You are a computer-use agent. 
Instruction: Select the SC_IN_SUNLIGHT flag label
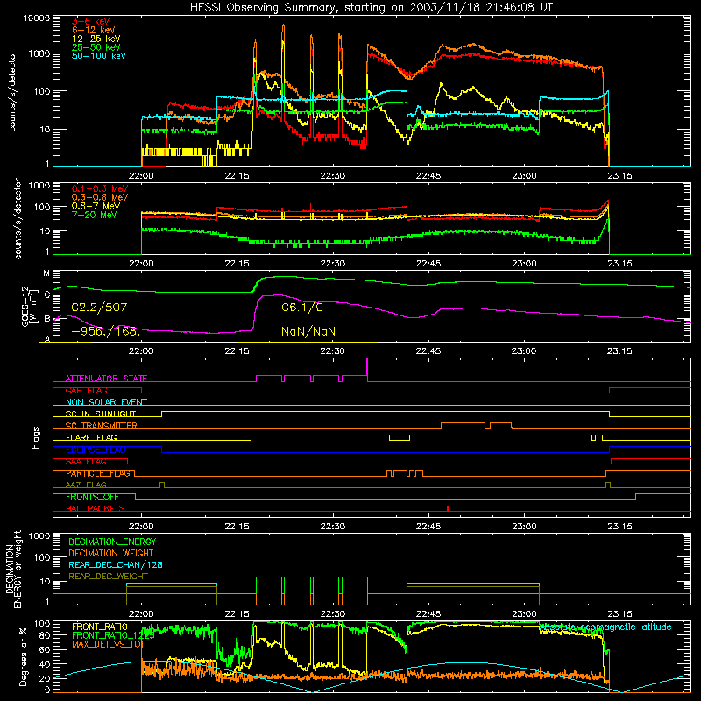(x=101, y=414)
